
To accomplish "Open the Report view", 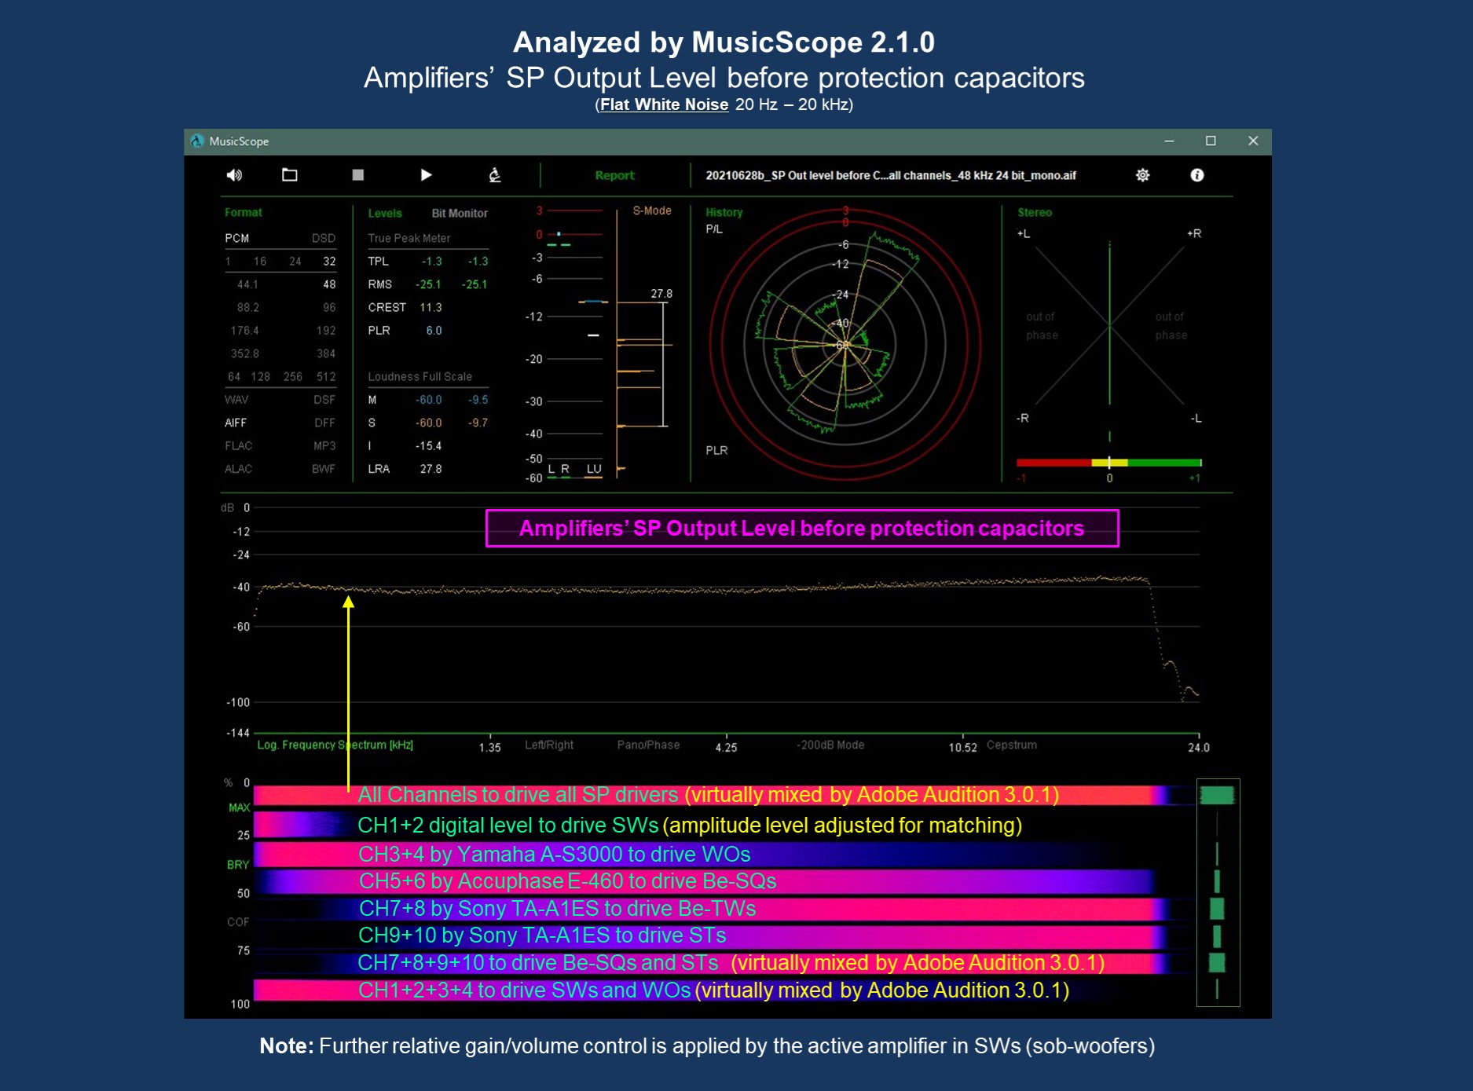I will [614, 176].
